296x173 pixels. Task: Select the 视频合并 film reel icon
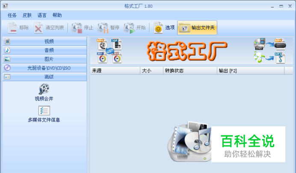[x=44, y=89]
